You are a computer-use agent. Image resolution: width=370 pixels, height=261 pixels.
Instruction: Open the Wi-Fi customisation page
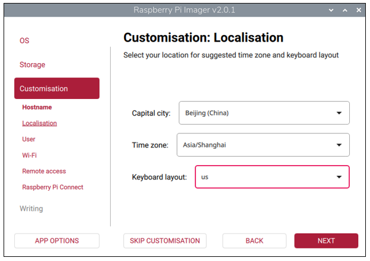(x=30, y=156)
